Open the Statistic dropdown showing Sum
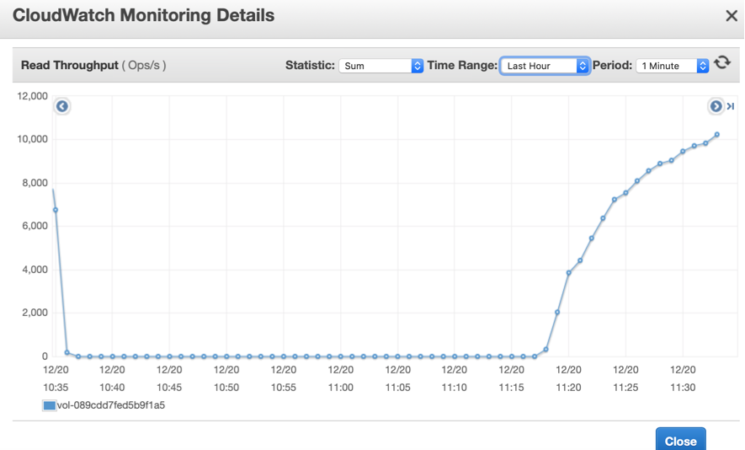The height and width of the screenshot is (450, 745). [380, 66]
